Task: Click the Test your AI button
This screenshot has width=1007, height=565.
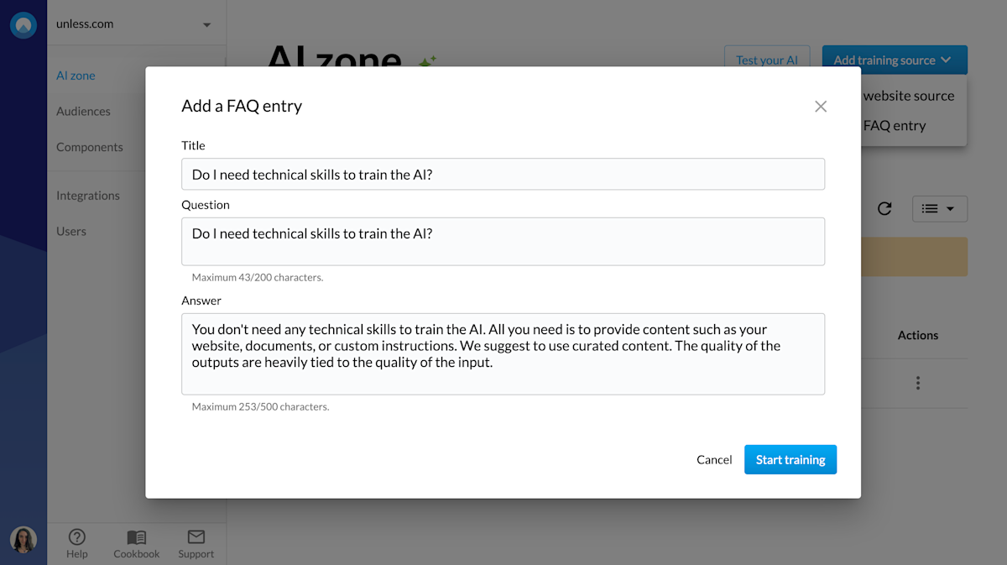Action: point(766,60)
